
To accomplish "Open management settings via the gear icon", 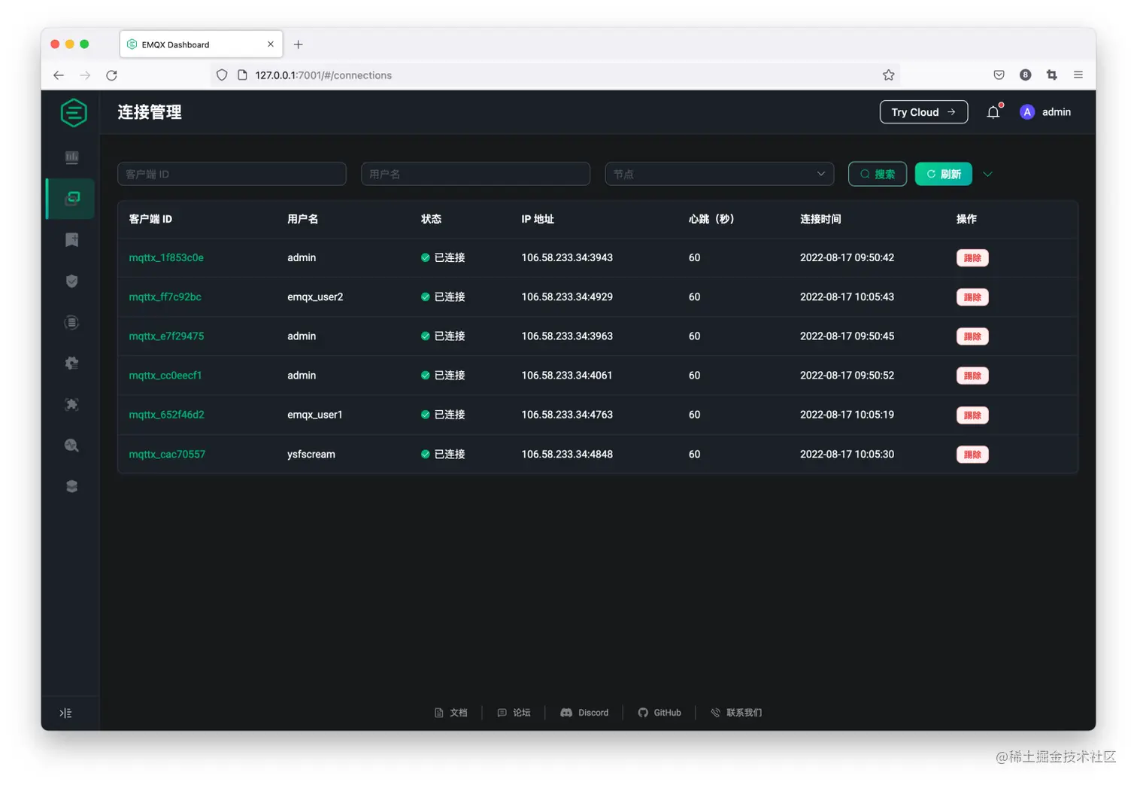I will pos(71,363).
